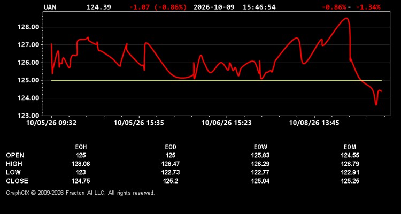Click the HIGH row label

pos(14,164)
